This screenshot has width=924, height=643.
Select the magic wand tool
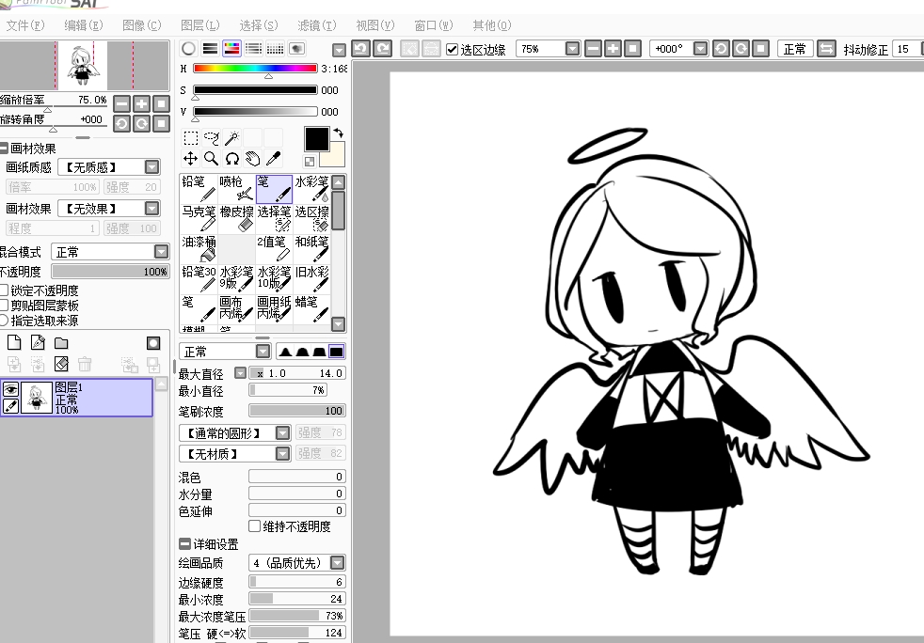[x=231, y=138]
